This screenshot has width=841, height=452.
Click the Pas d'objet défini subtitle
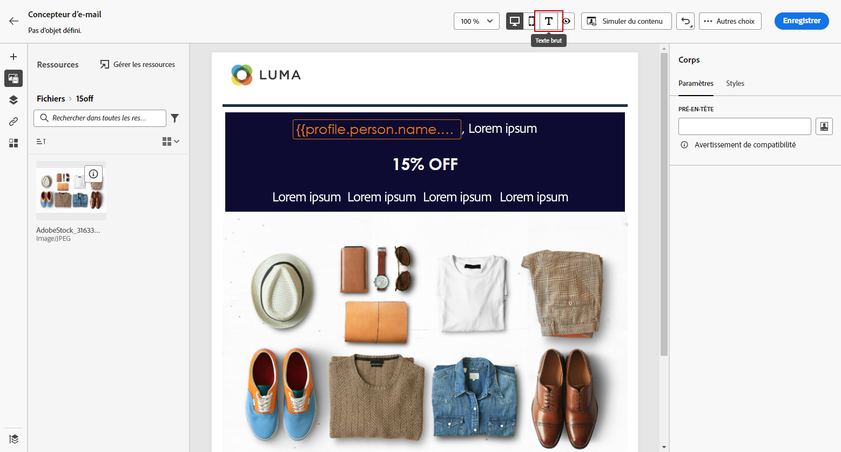[55, 31]
